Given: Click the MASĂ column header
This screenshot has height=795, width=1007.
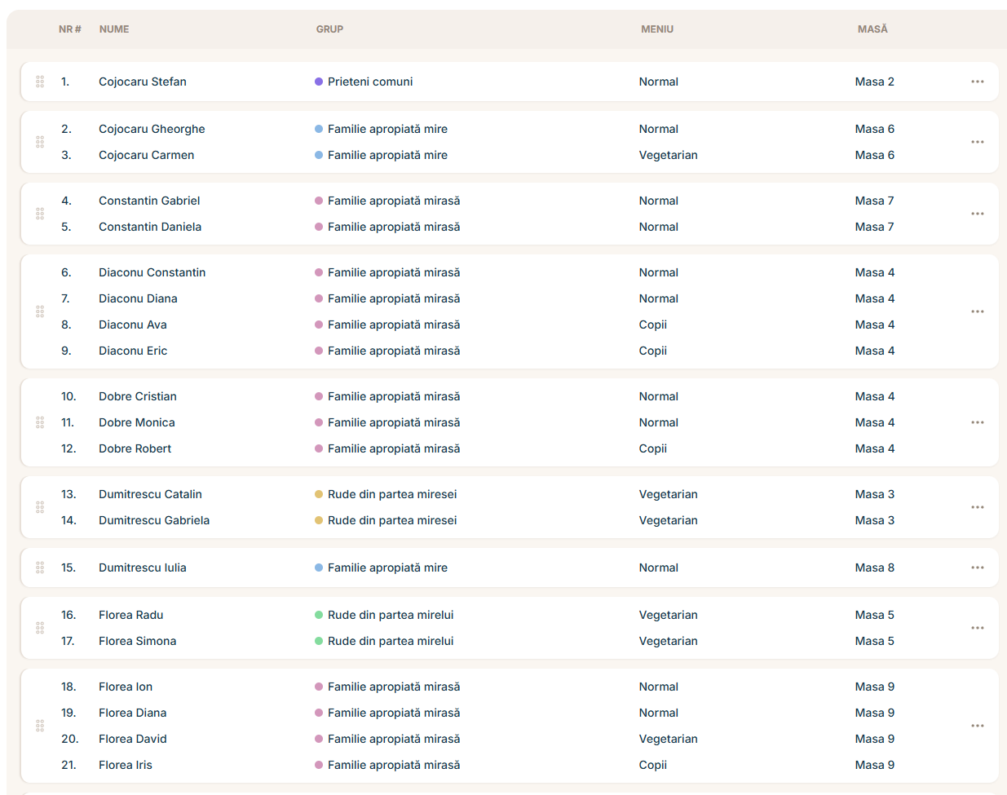Looking at the screenshot, I should (872, 29).
